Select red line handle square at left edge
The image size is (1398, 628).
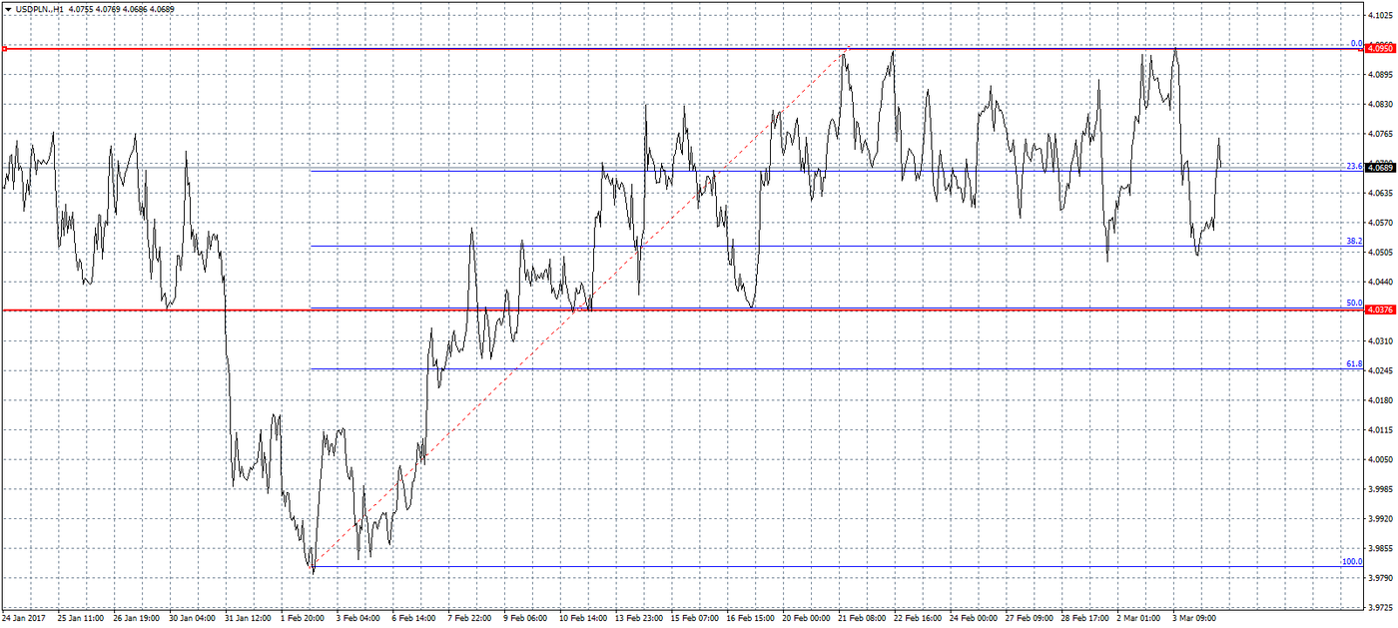pos(5,48)
